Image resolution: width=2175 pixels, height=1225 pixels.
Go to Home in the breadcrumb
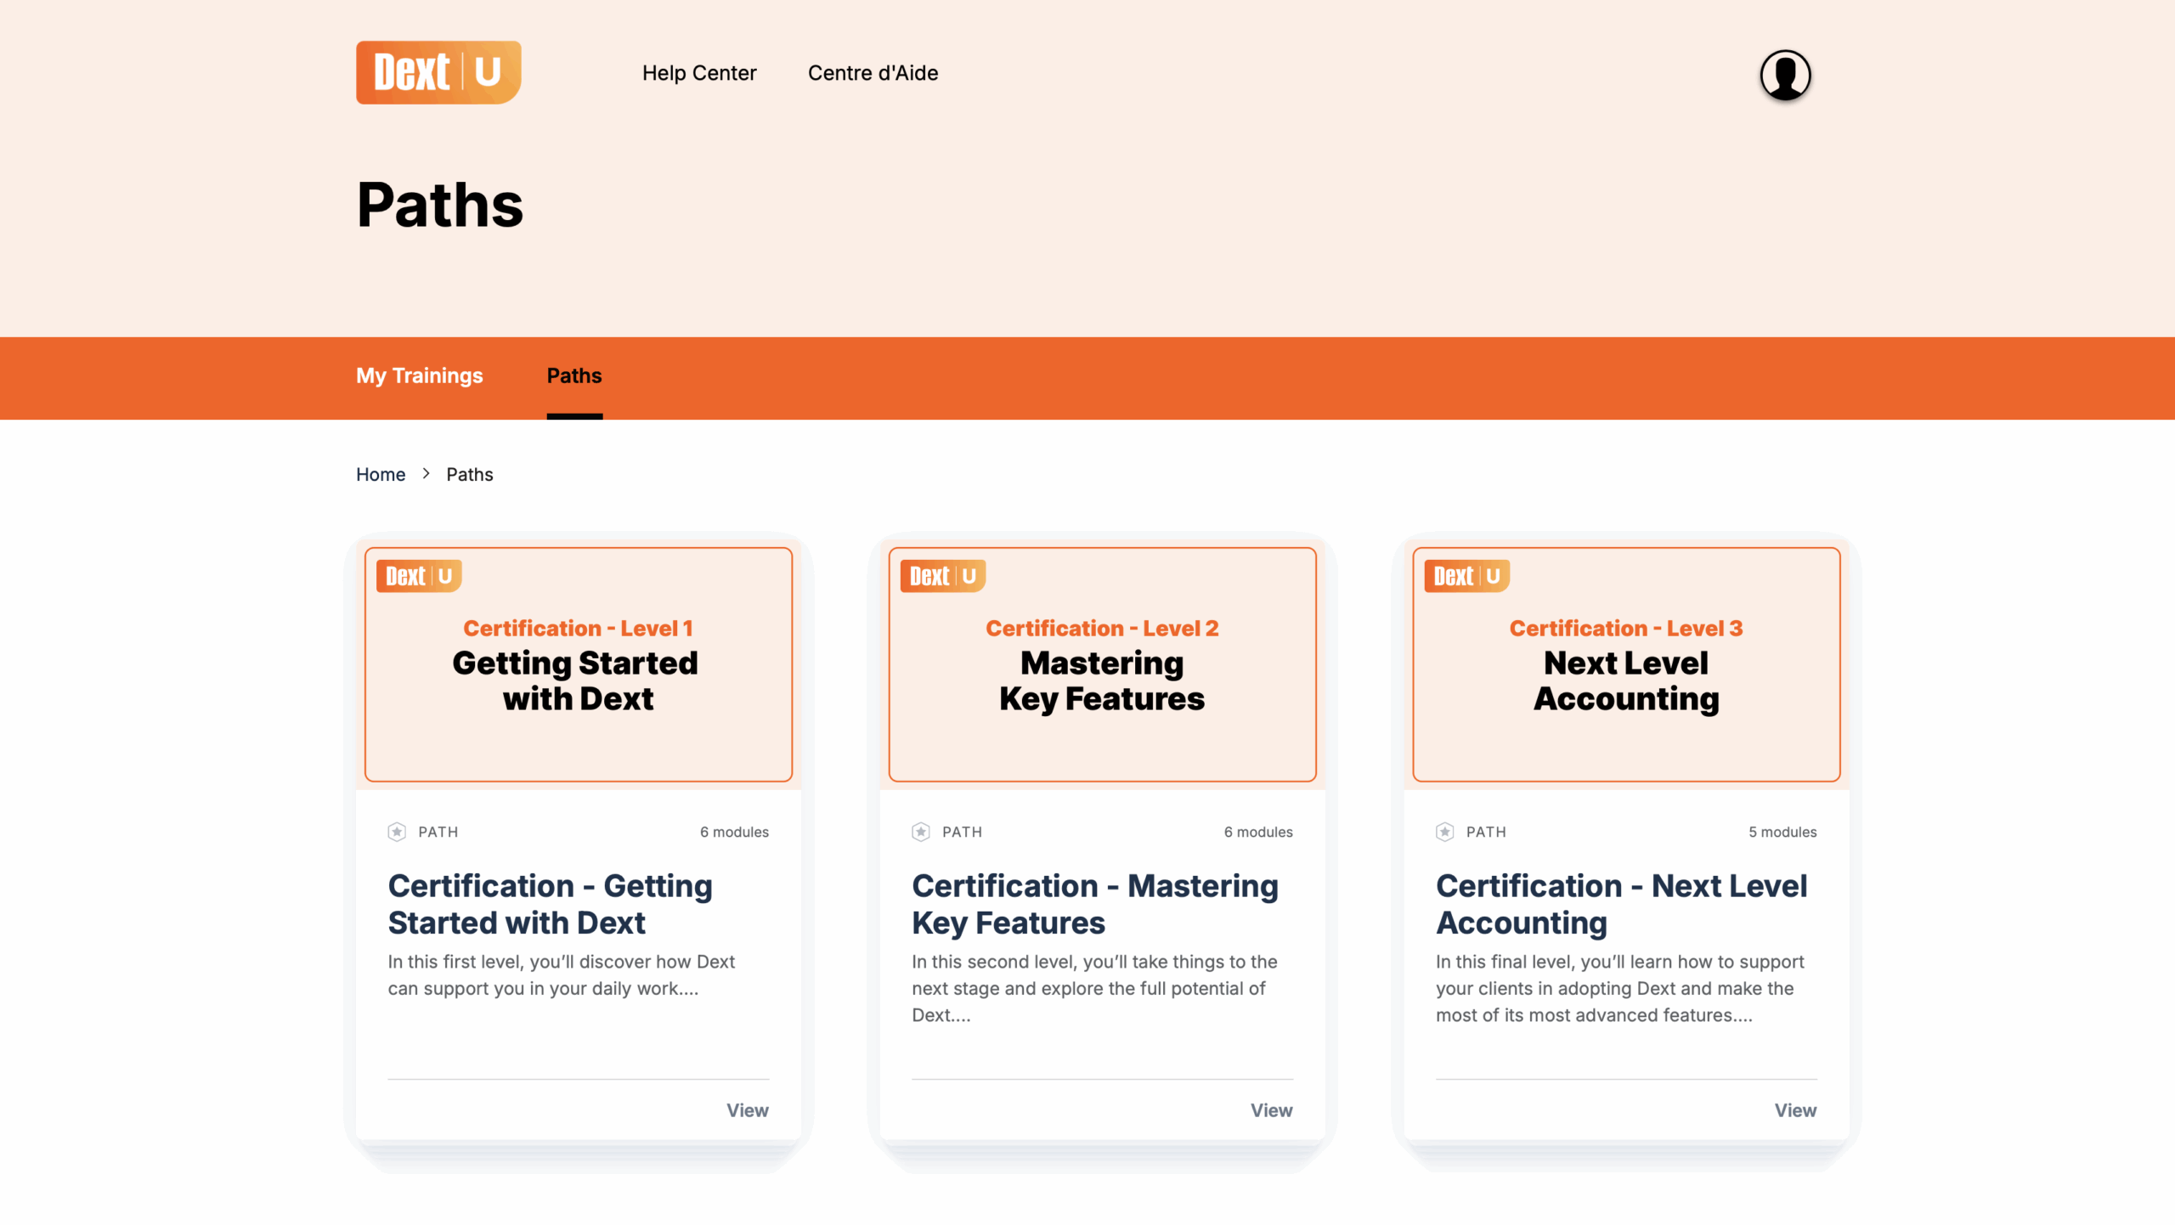pyautogui.click(x=381, y=474)
